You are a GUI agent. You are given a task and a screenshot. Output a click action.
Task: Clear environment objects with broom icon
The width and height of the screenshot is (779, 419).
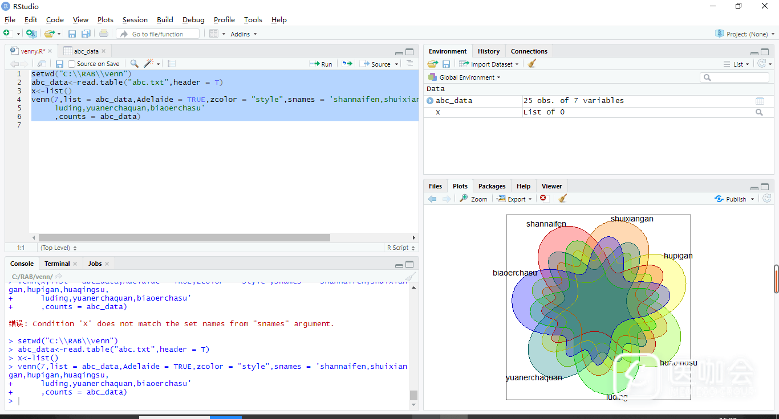pos(531,64)
